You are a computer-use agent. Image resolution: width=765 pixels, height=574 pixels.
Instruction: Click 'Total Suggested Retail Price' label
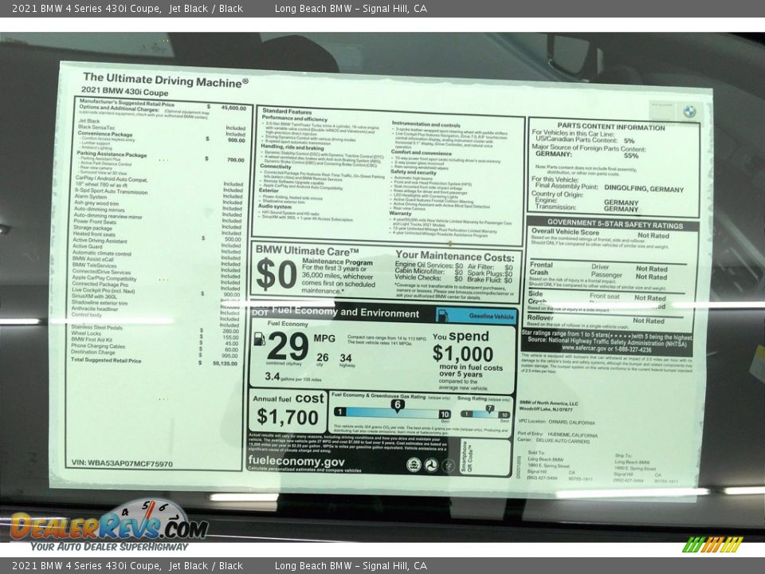pos(106,360)
